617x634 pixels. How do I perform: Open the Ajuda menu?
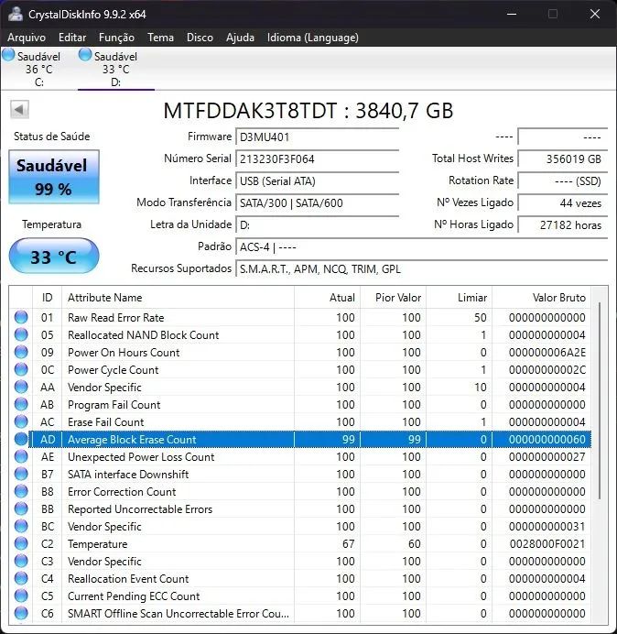[x=240, y=38]
